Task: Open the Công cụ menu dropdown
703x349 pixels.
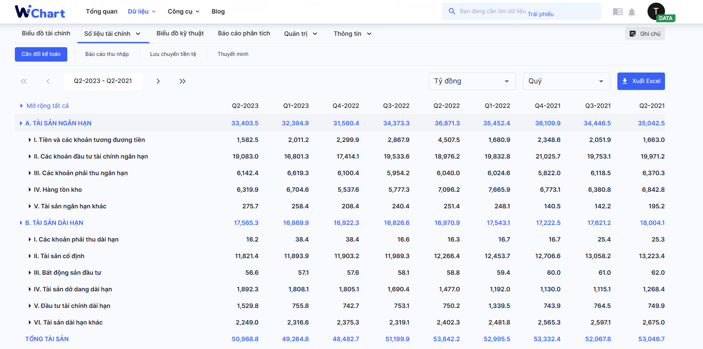Action: point(184,11)
